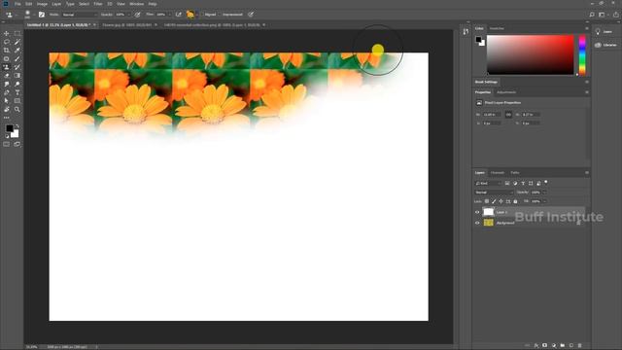Open the Flow dropdown in options bar
The height and width of the screenshot is (350, 622).
170,15
